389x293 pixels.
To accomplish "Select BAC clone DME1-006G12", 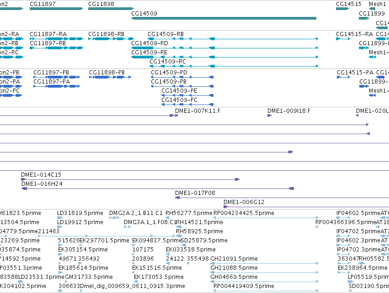I will [306, 207].
